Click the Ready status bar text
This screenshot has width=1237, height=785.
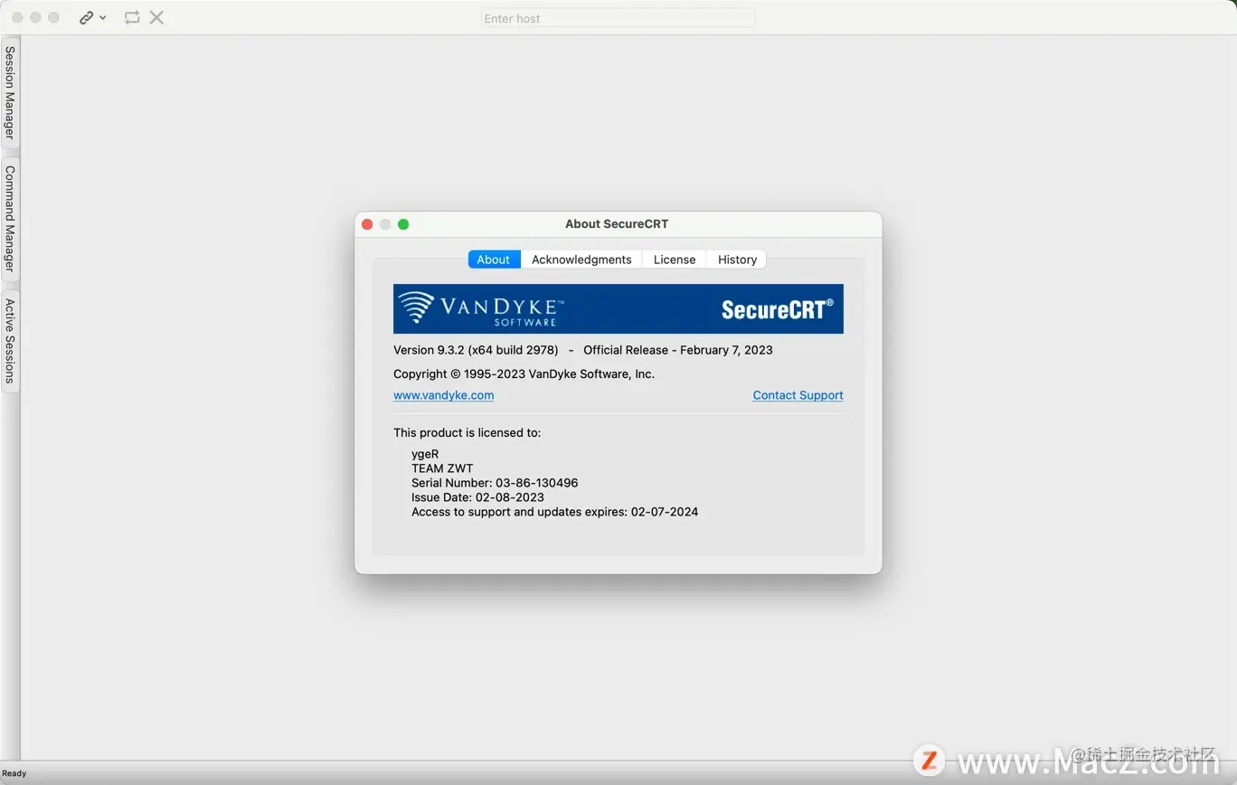click(x=14, y=773)
